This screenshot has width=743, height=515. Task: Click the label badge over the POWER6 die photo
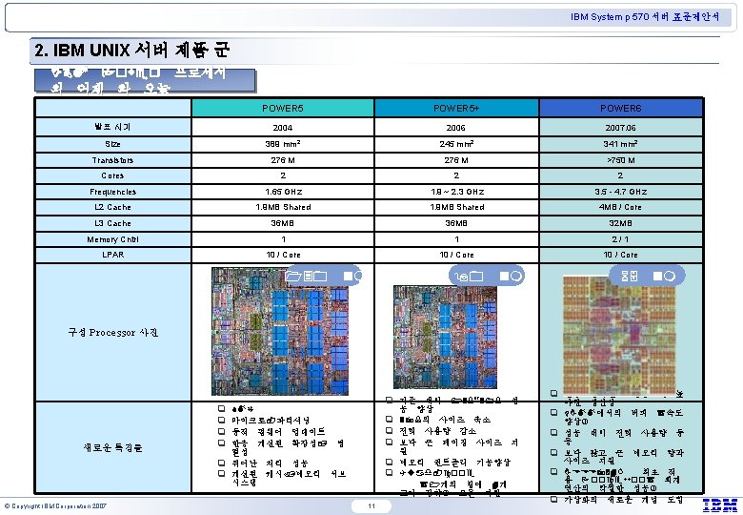(x=648, y=276)
